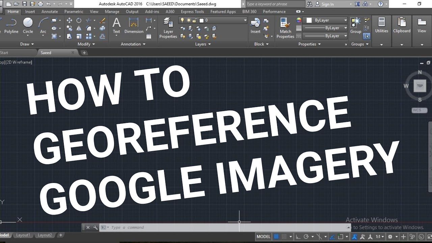Click Match Properties tool
432x243 pixels.
(286, 28)
